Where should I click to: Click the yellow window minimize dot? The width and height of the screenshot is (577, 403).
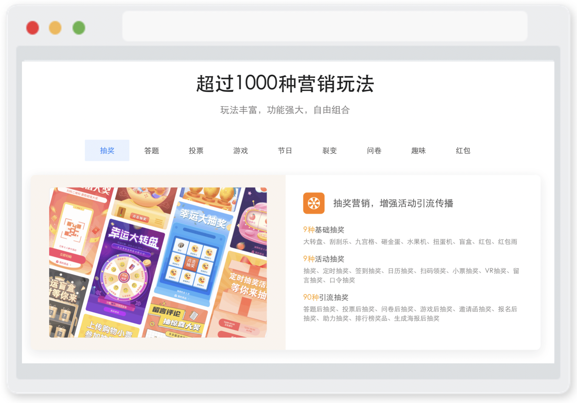pyautogui.click(x=55, y=28)
